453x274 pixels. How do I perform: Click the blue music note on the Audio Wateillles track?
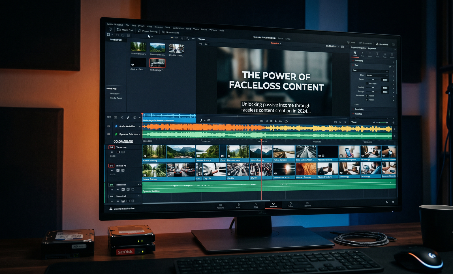(x=116, y=126)
